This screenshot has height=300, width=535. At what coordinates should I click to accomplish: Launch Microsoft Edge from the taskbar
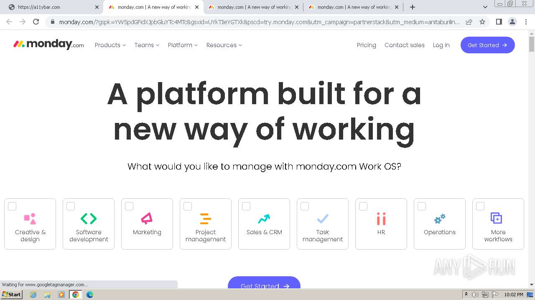click(x=89, y=295)
